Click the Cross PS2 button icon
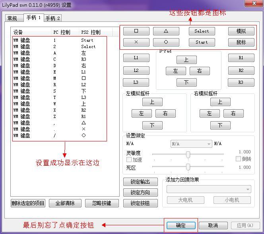 (x=136, y=42)
